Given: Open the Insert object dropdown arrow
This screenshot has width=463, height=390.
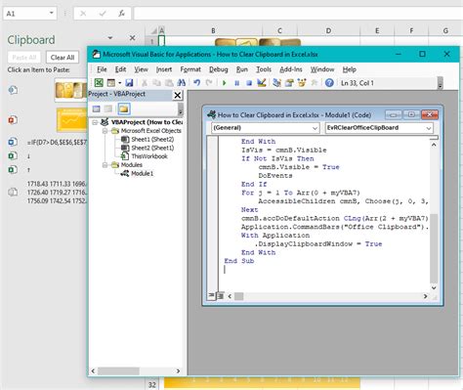Looking at the screenshot, I should [x=119, y=83].
